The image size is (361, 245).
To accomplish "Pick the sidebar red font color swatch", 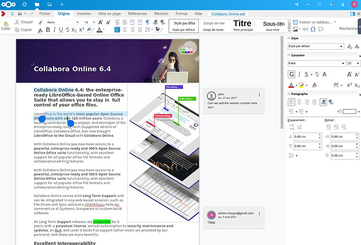I will (x=291, y=85).
